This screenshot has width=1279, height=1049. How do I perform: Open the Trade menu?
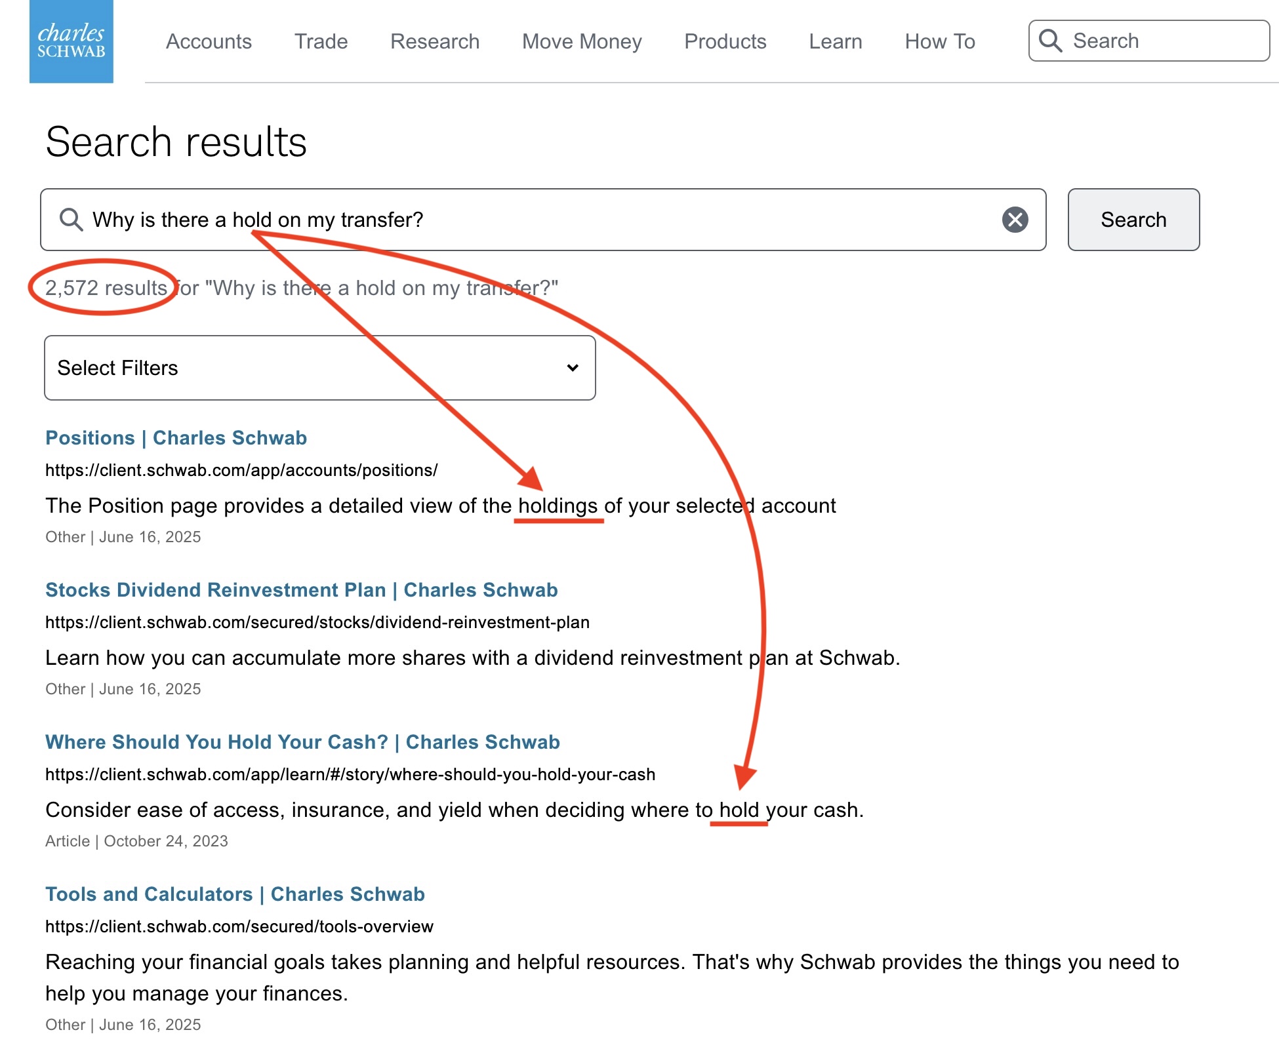[321, 41]
